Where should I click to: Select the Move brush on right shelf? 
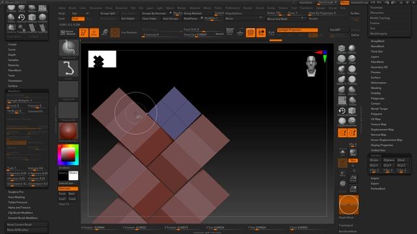341,91
